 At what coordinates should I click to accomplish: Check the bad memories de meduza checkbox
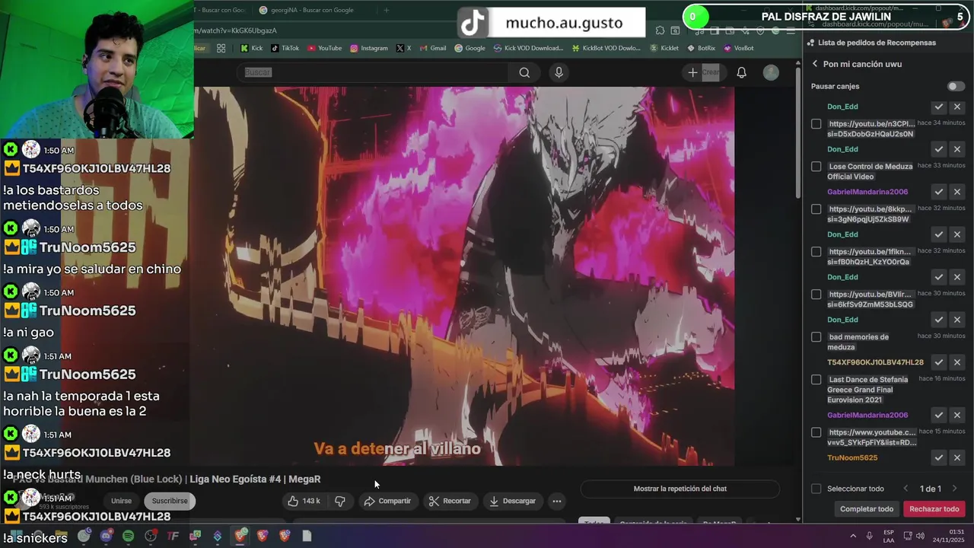[816, 337]
